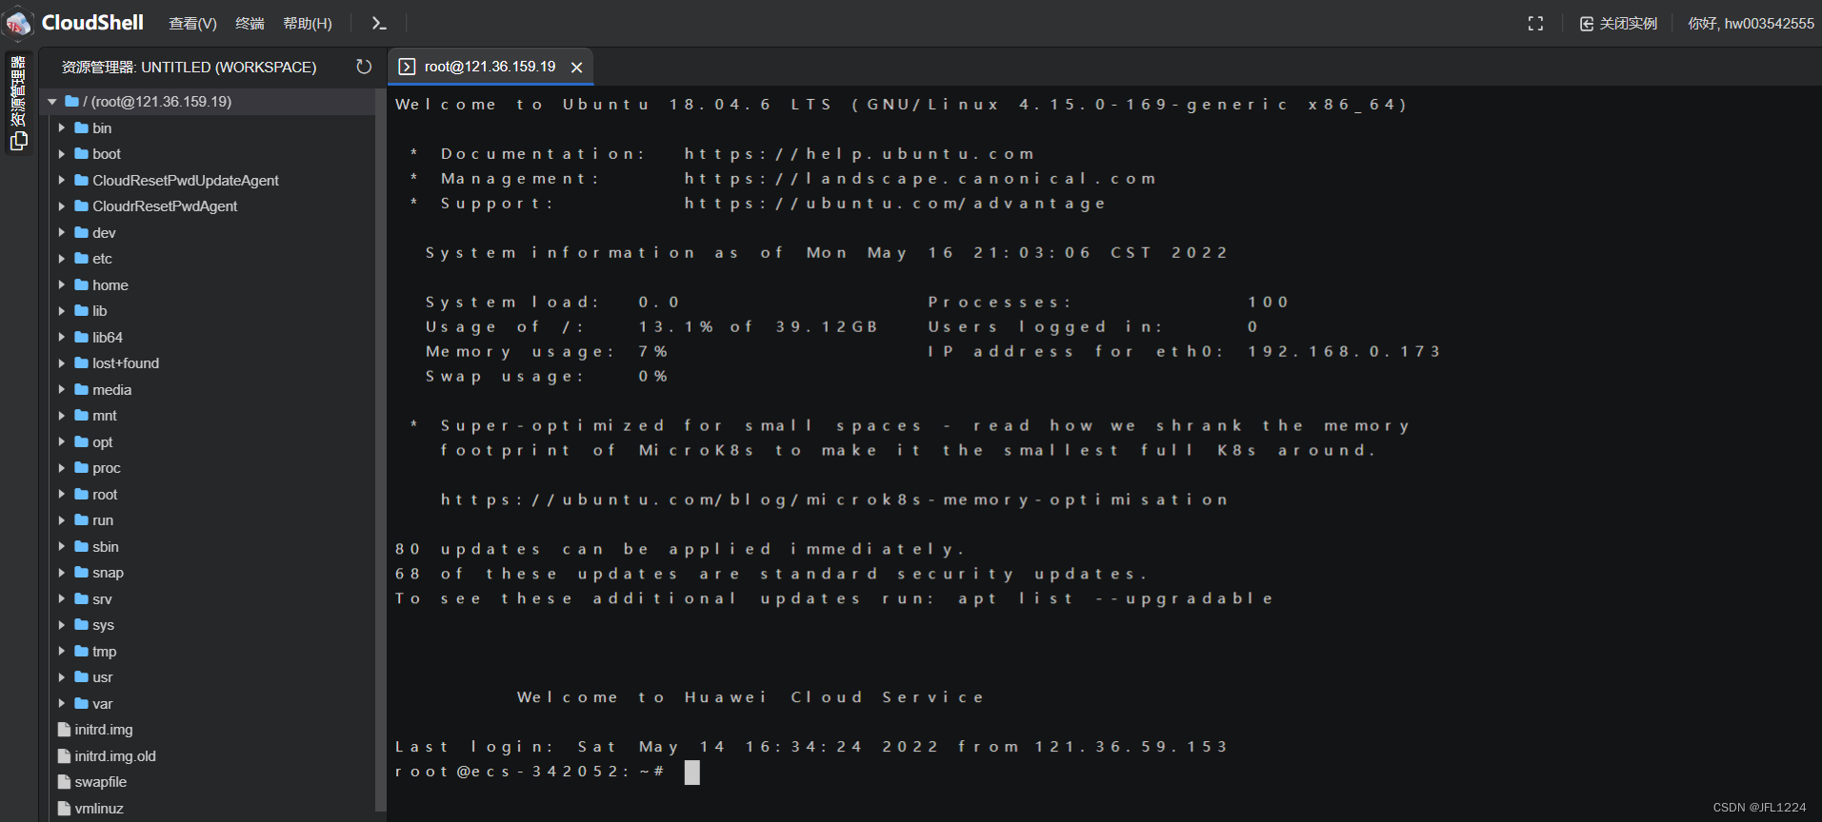The width and height of the screenshot is (1822, 822).
Task: Open user account hw003542555
Action: pyautogui.click(x=1751, y=23)
